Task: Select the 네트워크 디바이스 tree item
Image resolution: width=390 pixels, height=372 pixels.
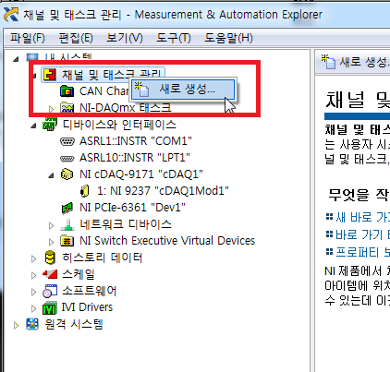Action: coord(126,224)
